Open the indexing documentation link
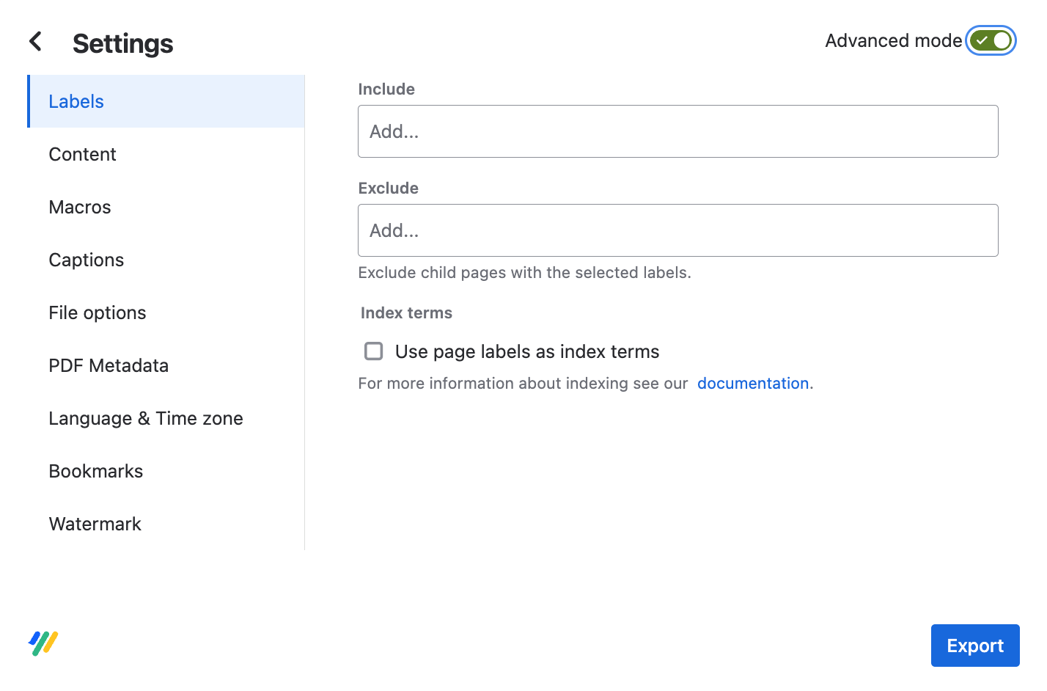The height and width of the screenshot is (691, 1047). [x=753, y=384]
